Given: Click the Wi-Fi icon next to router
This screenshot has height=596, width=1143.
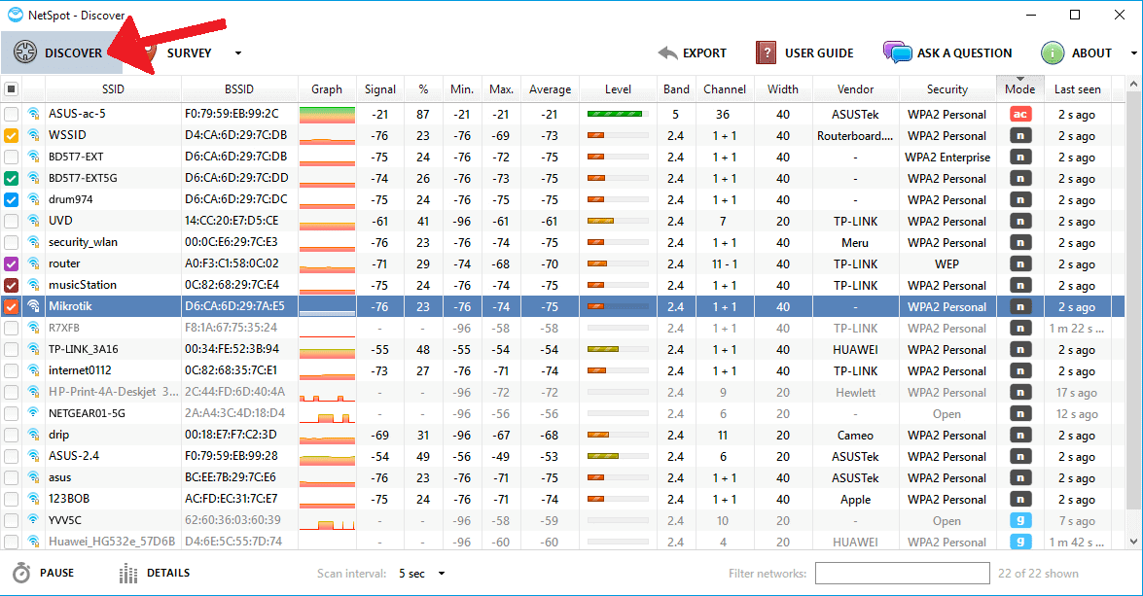Looking at the screenshot, I should tap(33, 263).
